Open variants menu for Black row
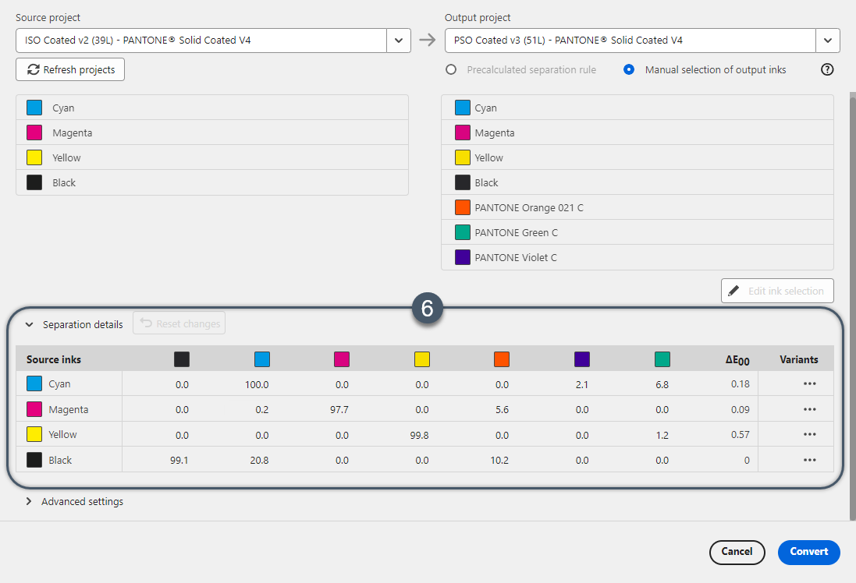856x583 pixels. (810, 460)
